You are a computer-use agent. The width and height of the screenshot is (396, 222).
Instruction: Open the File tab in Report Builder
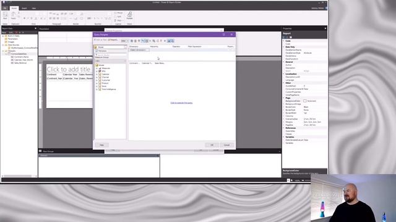click(x=5, y=8)
